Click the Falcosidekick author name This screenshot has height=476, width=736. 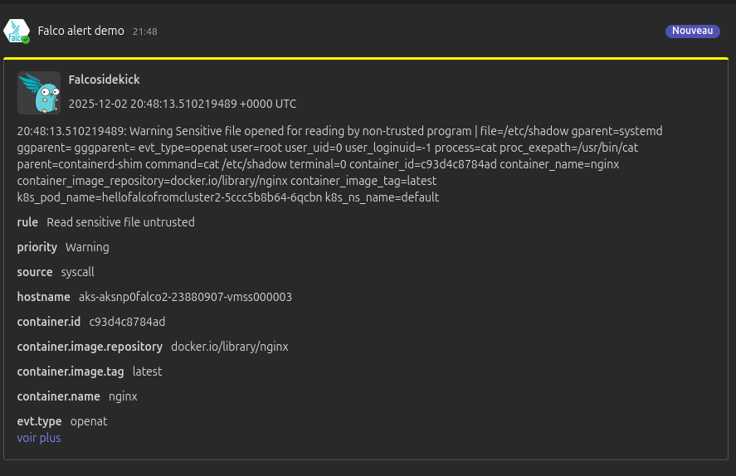point(104,80)
